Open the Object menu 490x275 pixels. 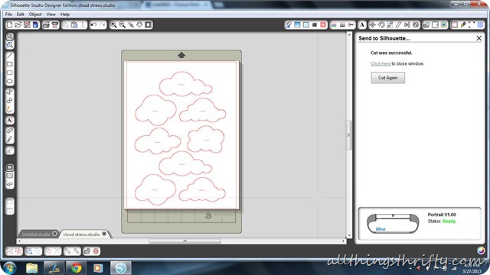pyautogui.click(x=35, y=15)
